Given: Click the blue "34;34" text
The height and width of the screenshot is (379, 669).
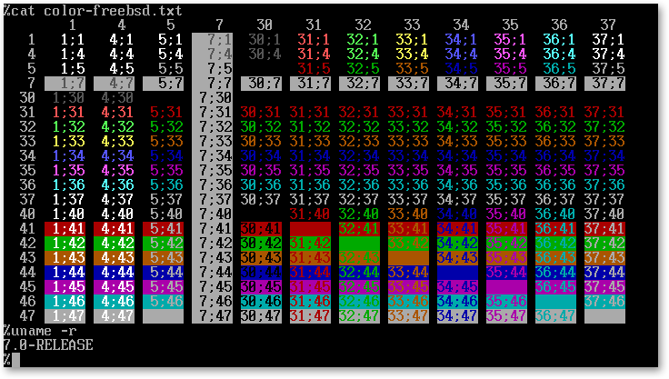Looking at the screenshot, I should [x=457, y=156].
